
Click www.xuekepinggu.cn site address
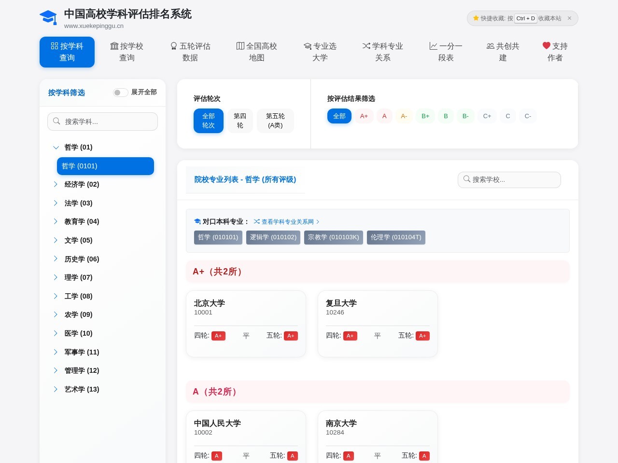point(94,26)
